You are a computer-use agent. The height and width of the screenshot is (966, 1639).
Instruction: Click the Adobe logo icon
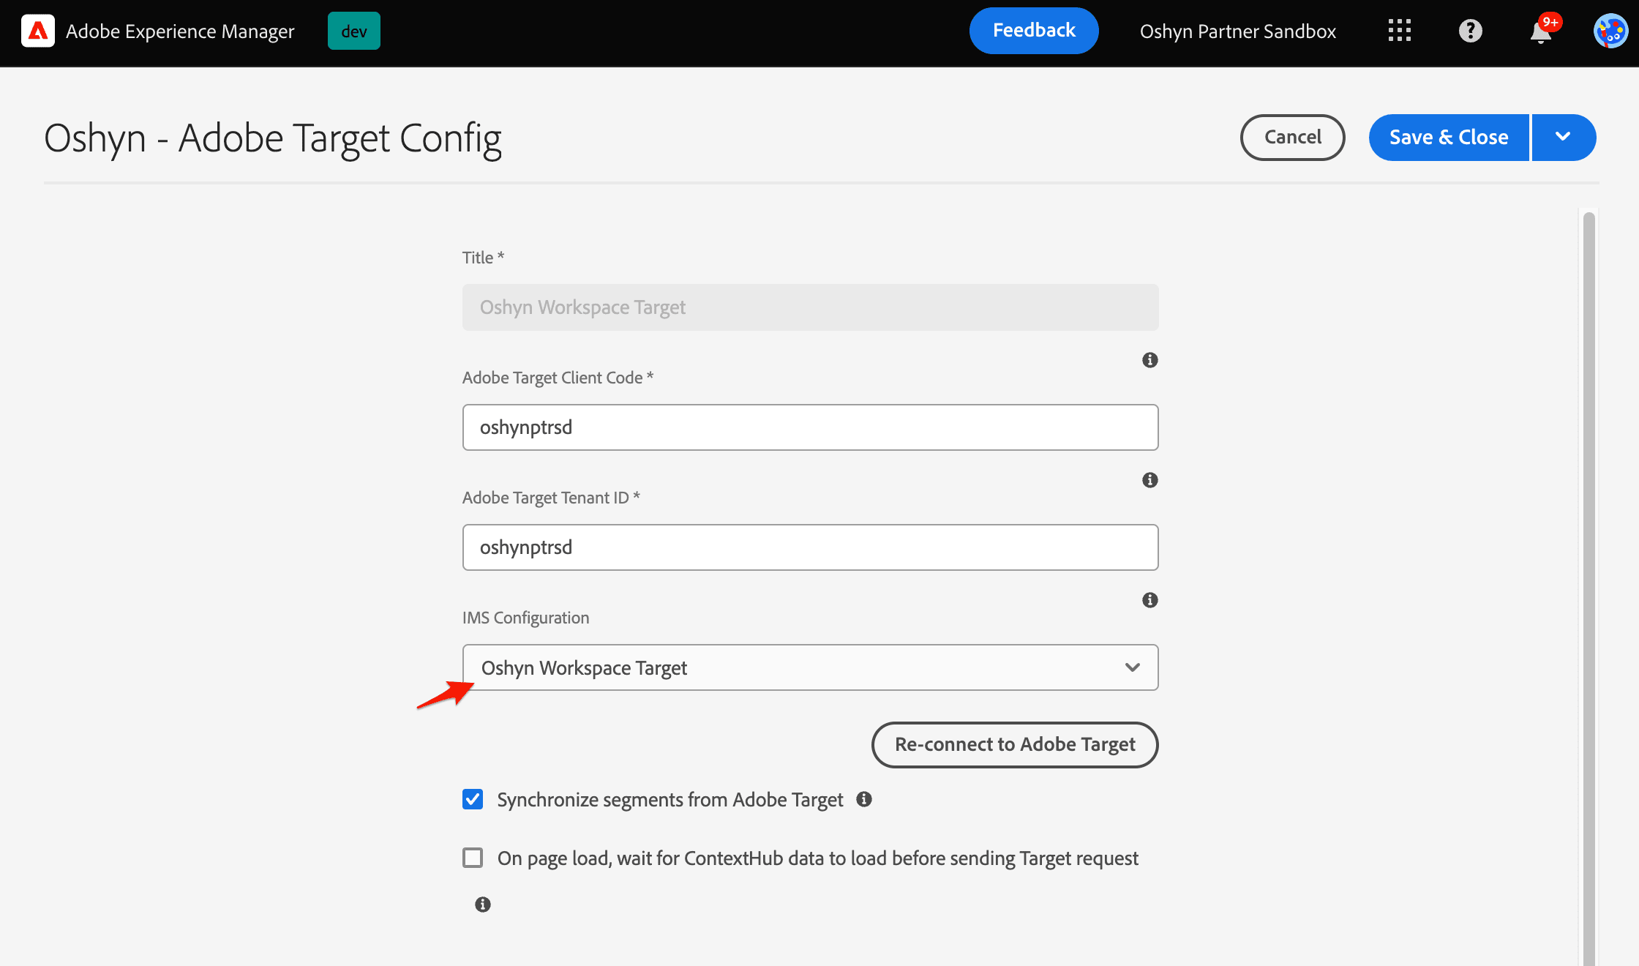click(38, 31)
